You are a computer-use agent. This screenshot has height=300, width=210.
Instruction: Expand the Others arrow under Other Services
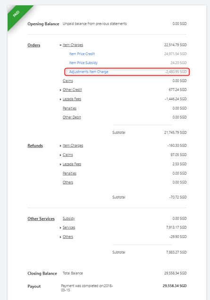(60, 237)
